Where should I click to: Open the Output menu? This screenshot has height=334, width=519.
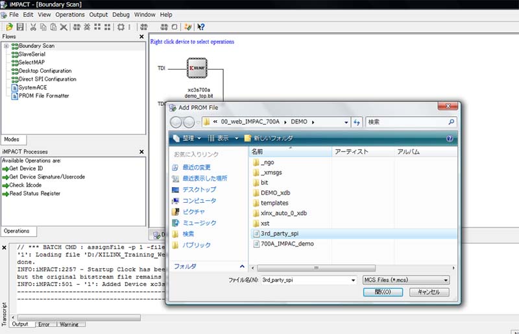[99, 14]
